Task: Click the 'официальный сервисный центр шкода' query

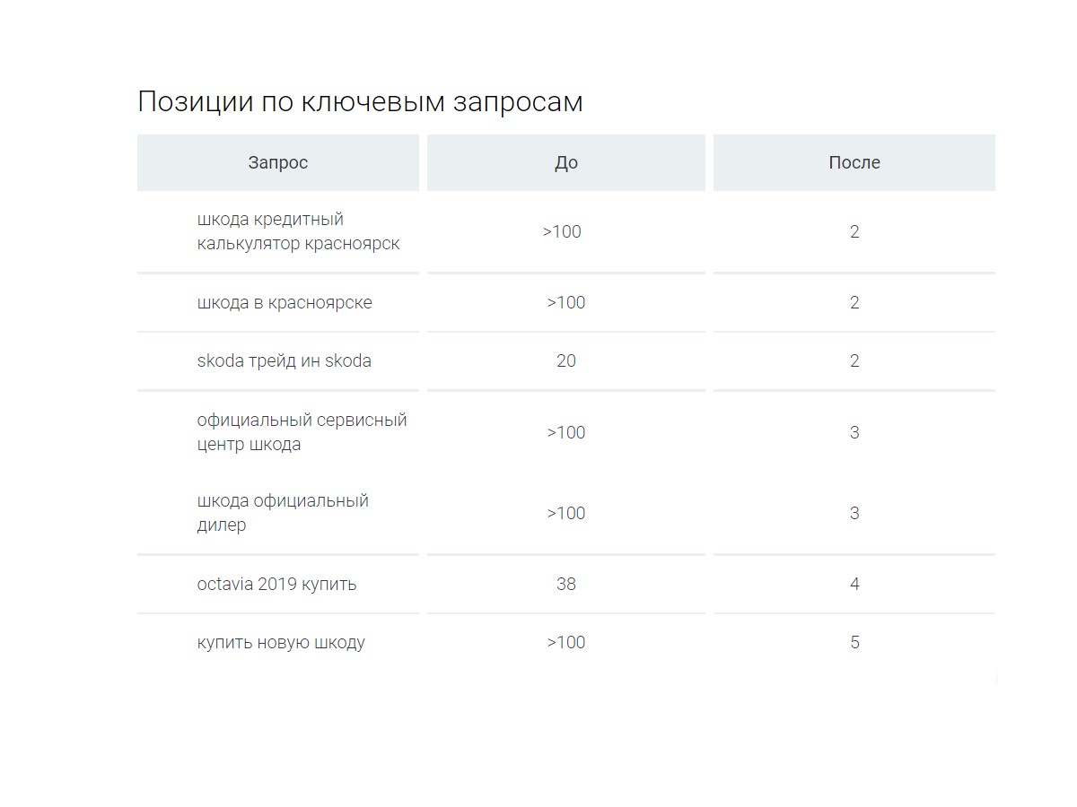Action: (x=302, y=432)
